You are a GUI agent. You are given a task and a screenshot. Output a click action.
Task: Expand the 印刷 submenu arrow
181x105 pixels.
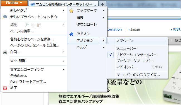(x=63, y=52)
